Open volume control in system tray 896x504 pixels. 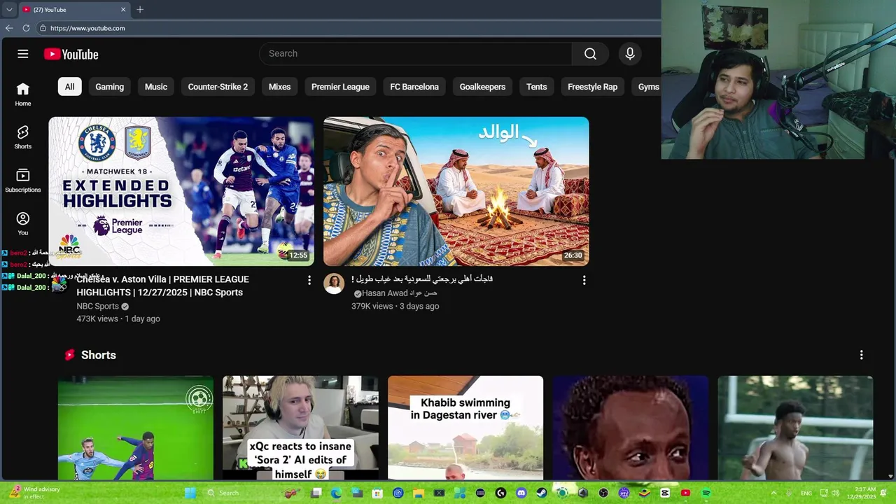pos(836,493)
